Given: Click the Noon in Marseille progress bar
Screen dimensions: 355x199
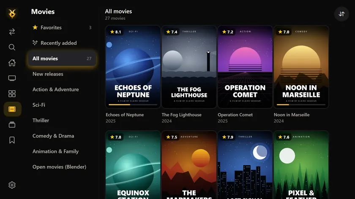Looking at the screenshot, I should [301, 105].
